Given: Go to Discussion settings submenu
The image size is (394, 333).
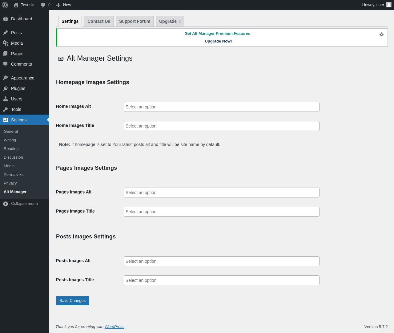Looking at the screenshot, I should [13, 157].
